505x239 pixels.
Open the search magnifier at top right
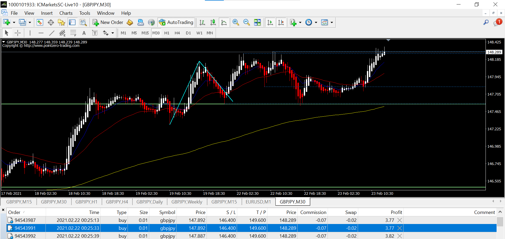click(x=486, y=22)
